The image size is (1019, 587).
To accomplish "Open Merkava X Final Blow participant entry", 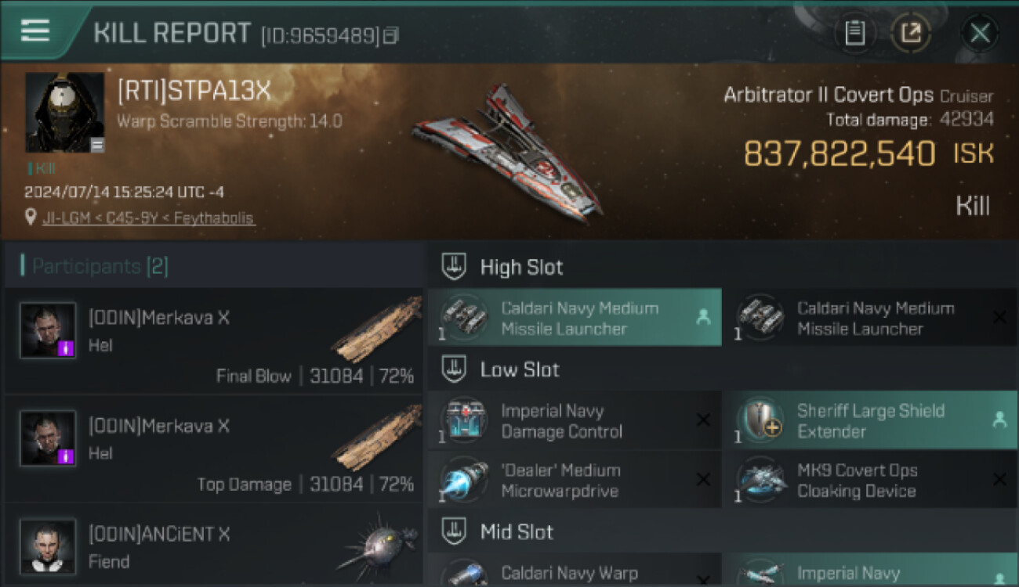I will click(x=214, y=340).
